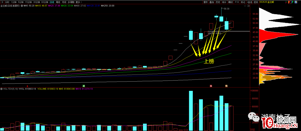Viewport: 301px width, 131px height.
Task: Click the red '涨' marker on the chart axis
Action: (211, 86)
